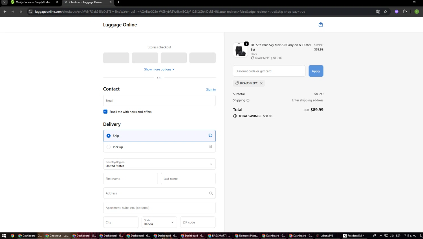Open the Windows Start menu
This screenshot has width=423, height=239.
click(4, 236)
